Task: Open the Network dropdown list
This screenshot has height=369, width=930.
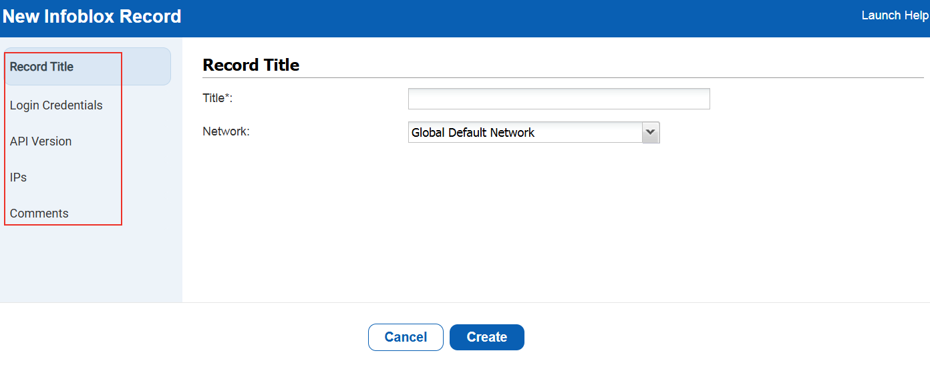Action: [534, 132]
